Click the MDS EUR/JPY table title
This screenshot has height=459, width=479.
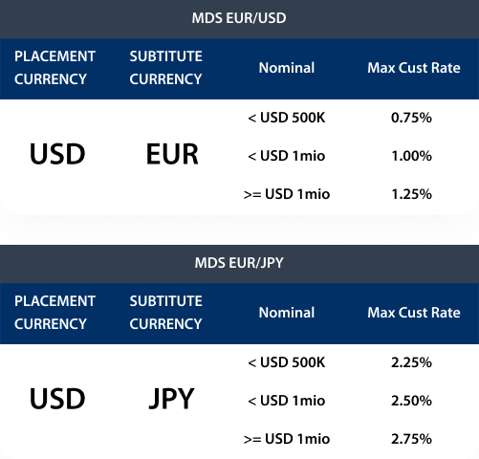pyautogui.click(x=239, y=263)
